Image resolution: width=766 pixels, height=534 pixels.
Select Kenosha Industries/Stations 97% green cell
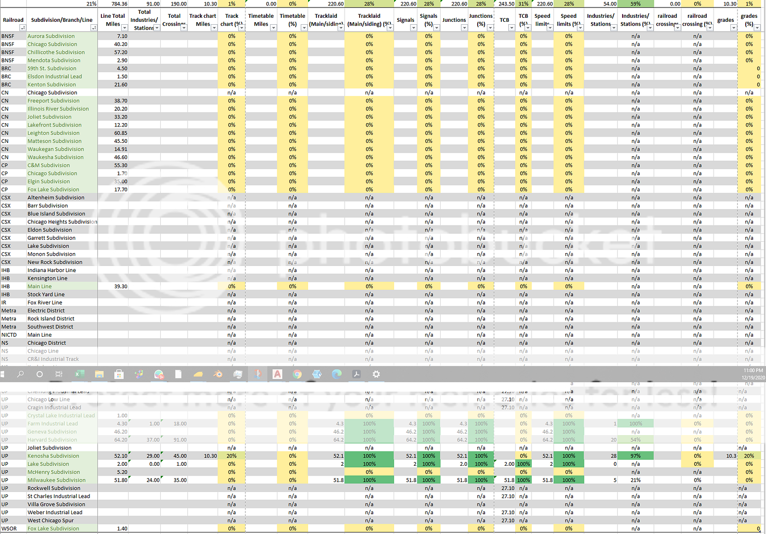coord(635,456)
